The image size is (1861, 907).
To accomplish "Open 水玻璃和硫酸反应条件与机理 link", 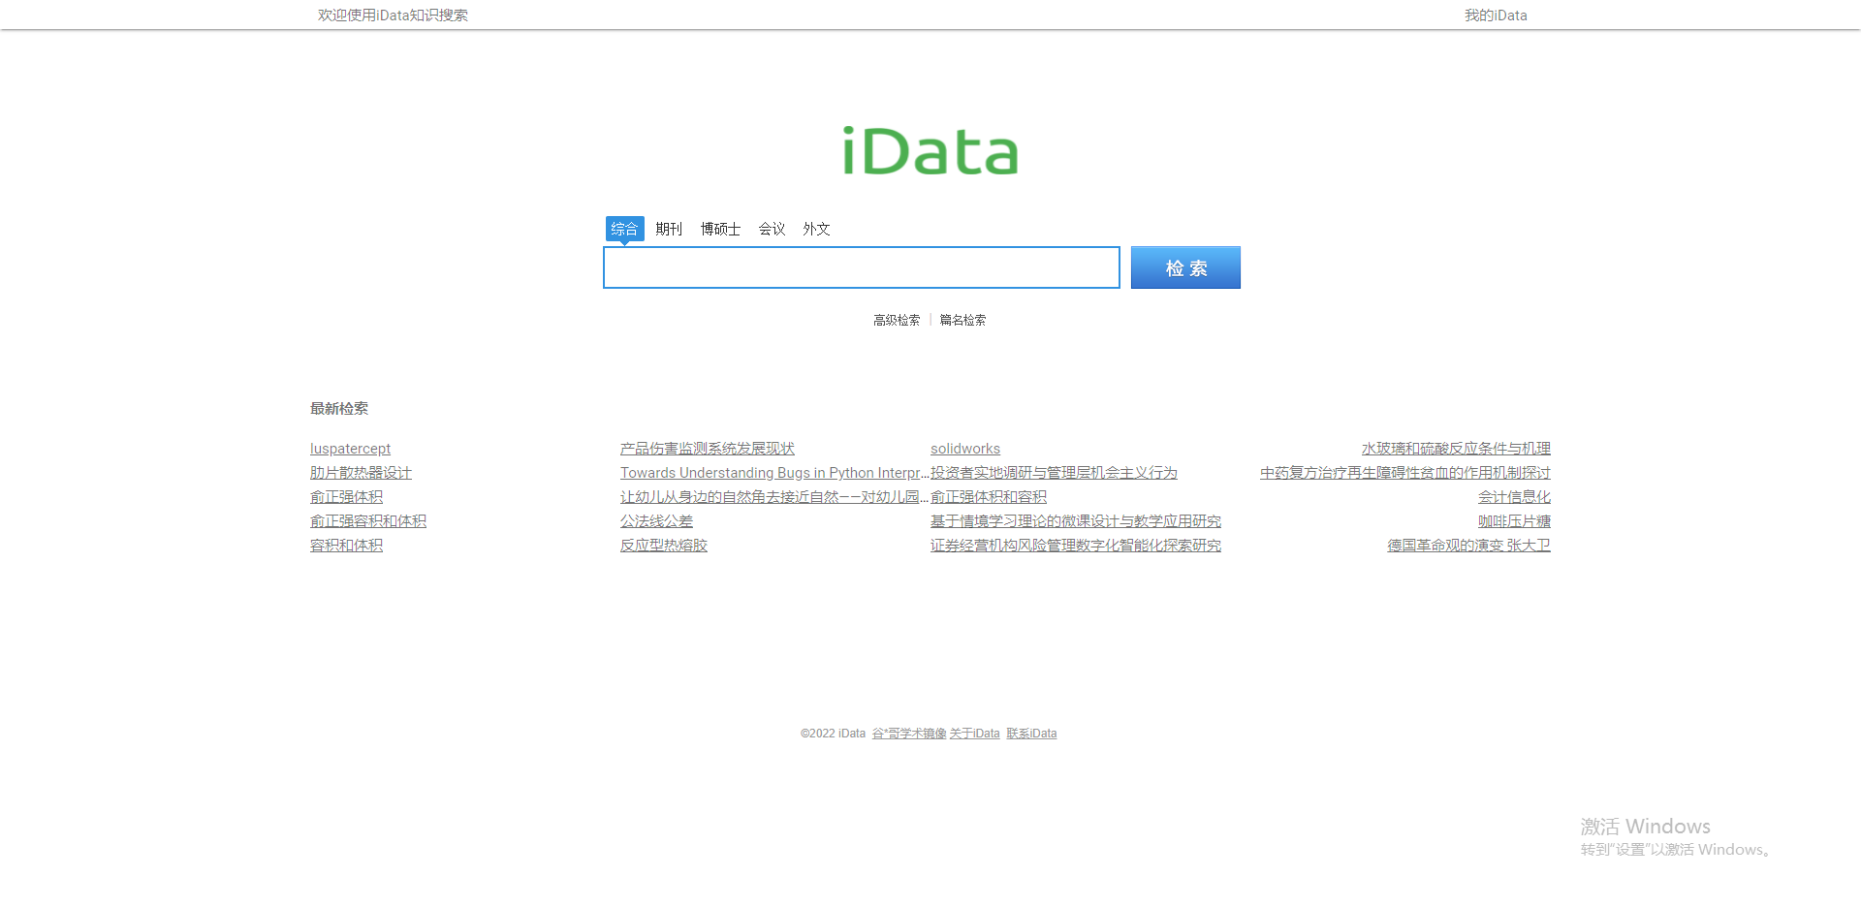I will pos(1456,449).
